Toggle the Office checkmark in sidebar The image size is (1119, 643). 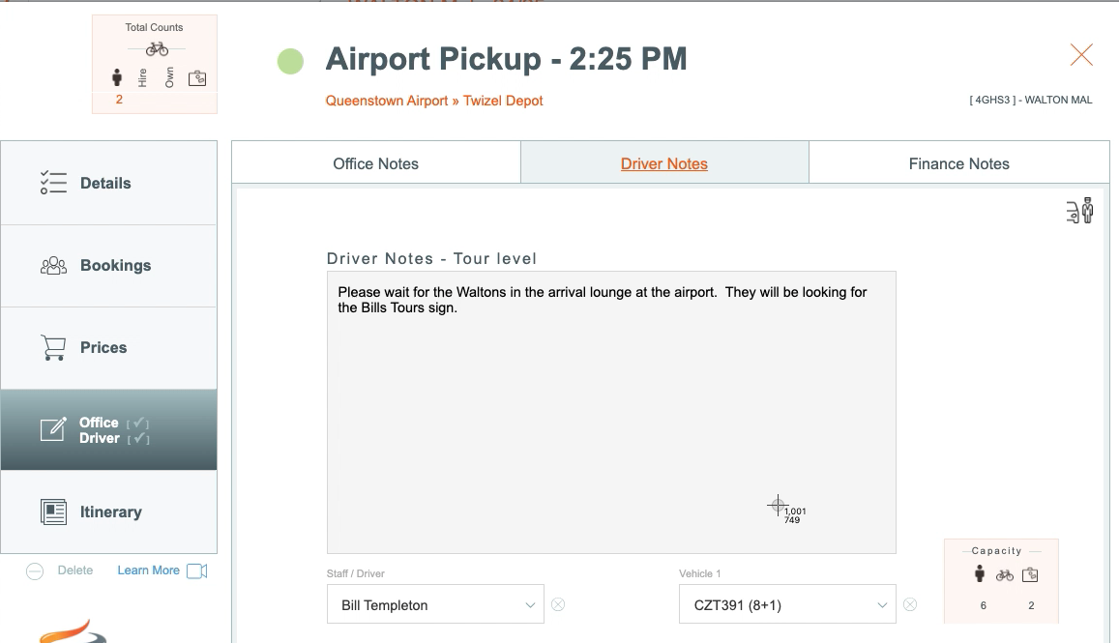tap(137, 424)
